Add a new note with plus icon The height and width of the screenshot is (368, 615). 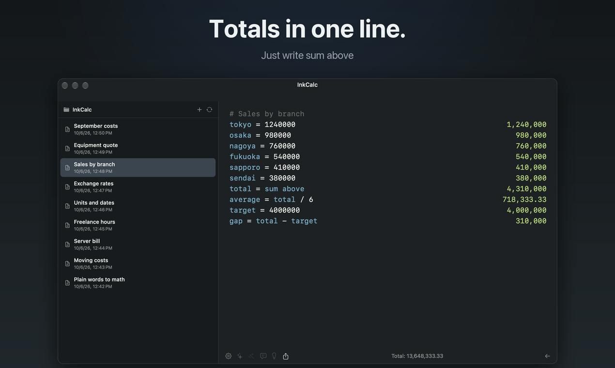point(200,109)
